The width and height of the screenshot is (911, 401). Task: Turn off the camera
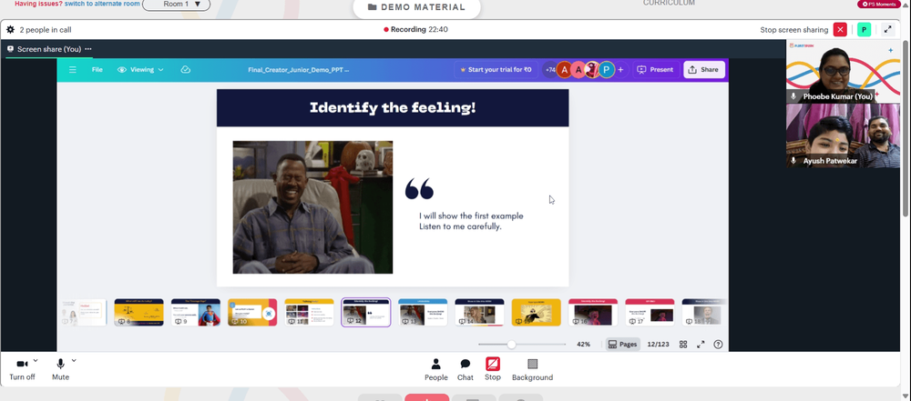(x=22, y=370)
